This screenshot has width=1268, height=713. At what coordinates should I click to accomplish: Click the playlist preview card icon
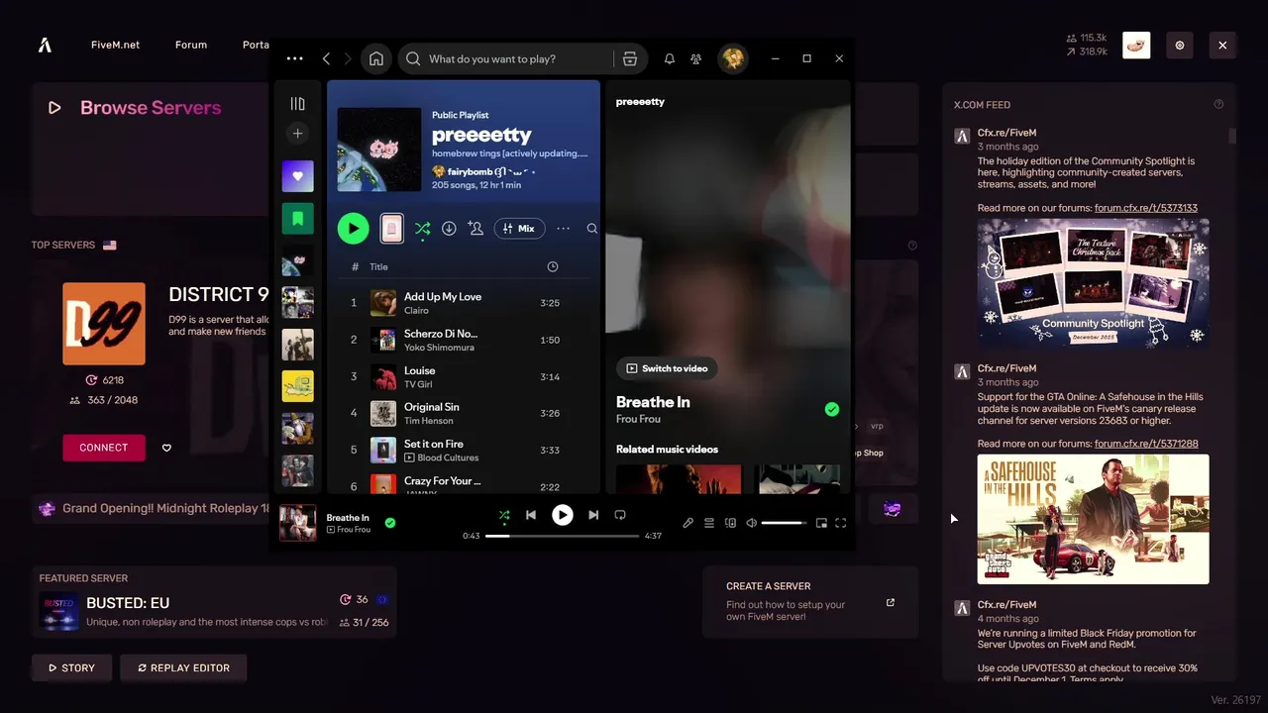391,228
